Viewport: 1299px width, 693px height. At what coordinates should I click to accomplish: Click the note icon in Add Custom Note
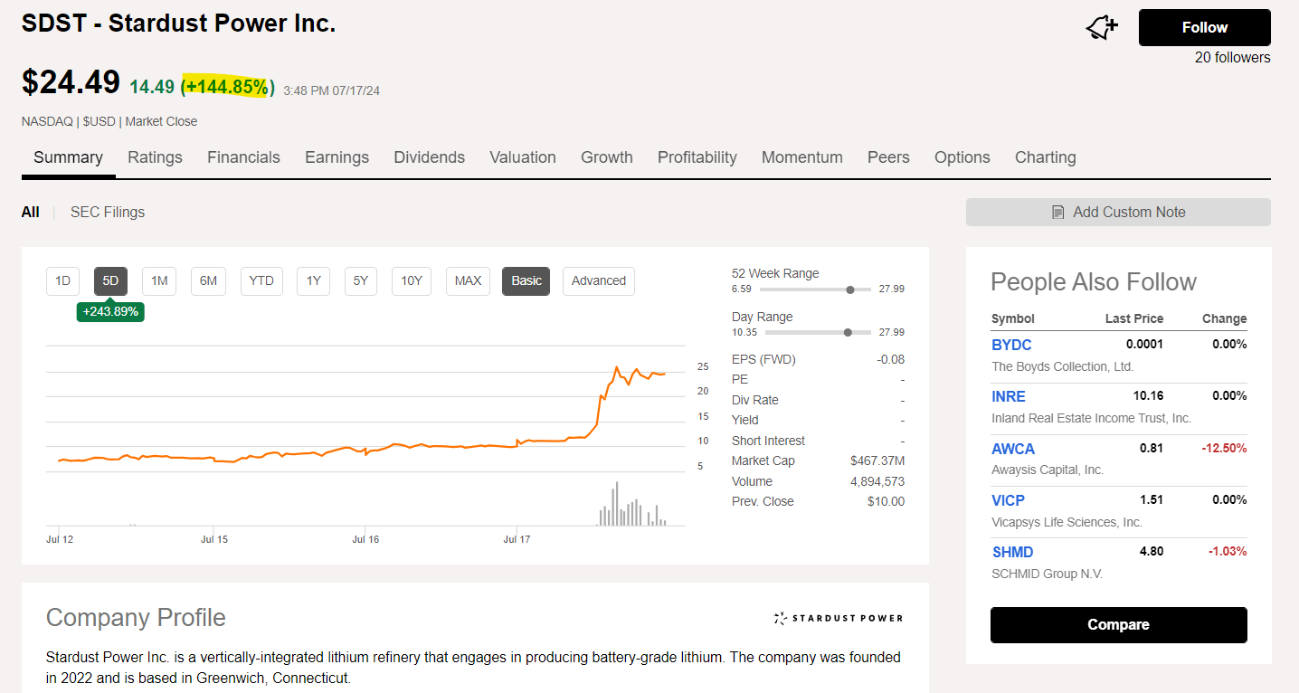pos(1058,212)
